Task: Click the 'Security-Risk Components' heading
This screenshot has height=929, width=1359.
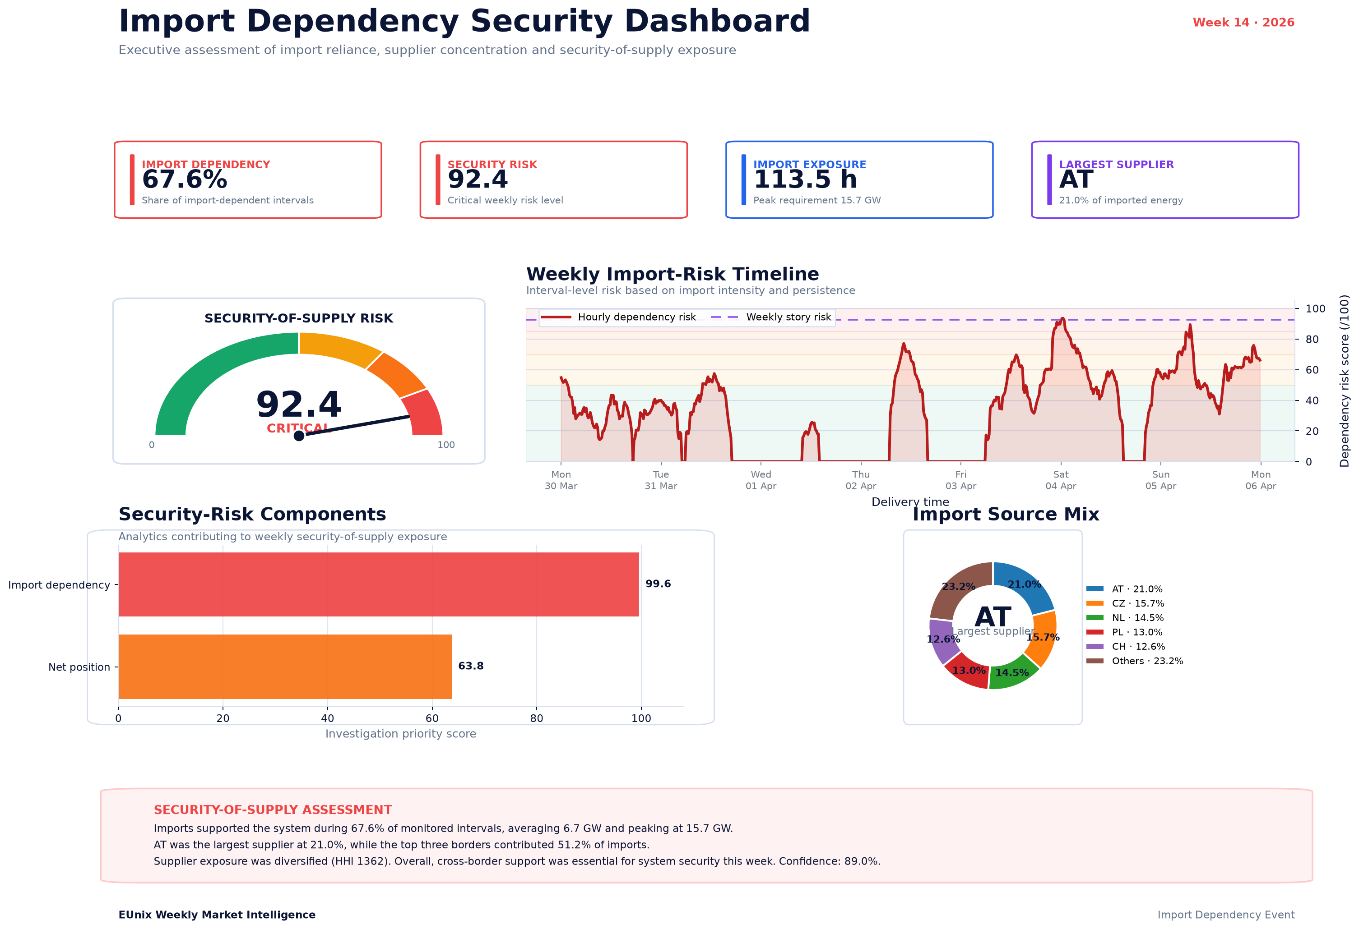Action: pos(252,514)
